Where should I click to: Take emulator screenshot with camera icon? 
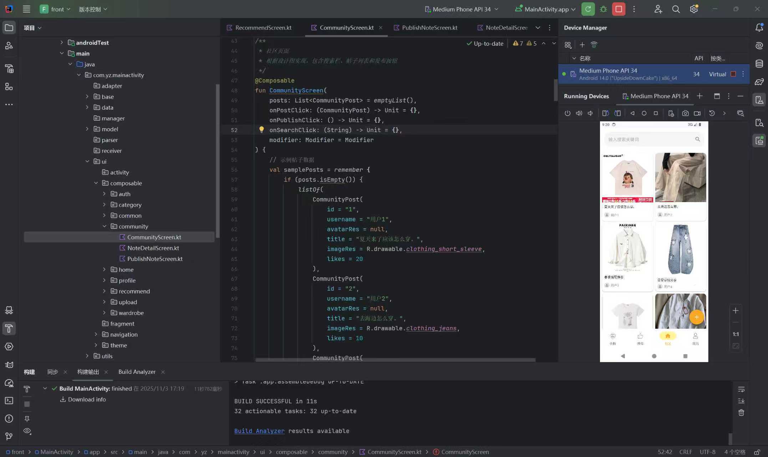685,113
